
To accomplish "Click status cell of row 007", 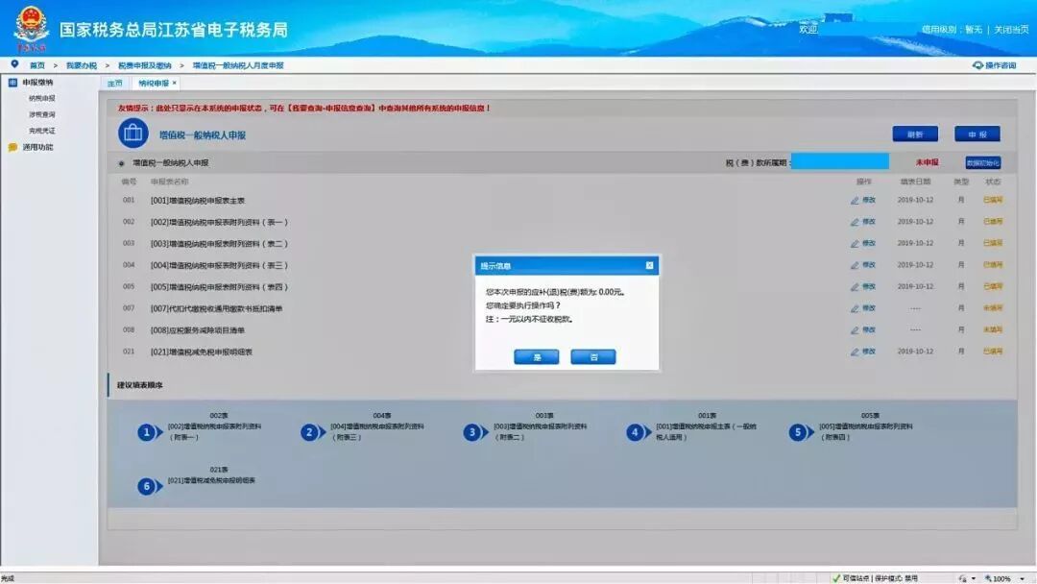I will (992, 308).
